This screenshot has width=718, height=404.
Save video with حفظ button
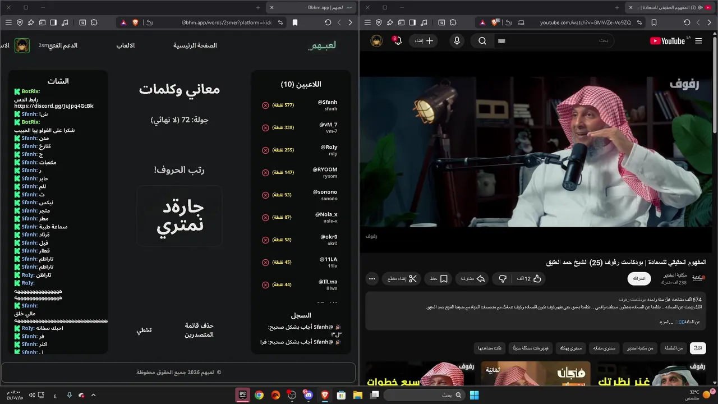[x=439, y=278]
